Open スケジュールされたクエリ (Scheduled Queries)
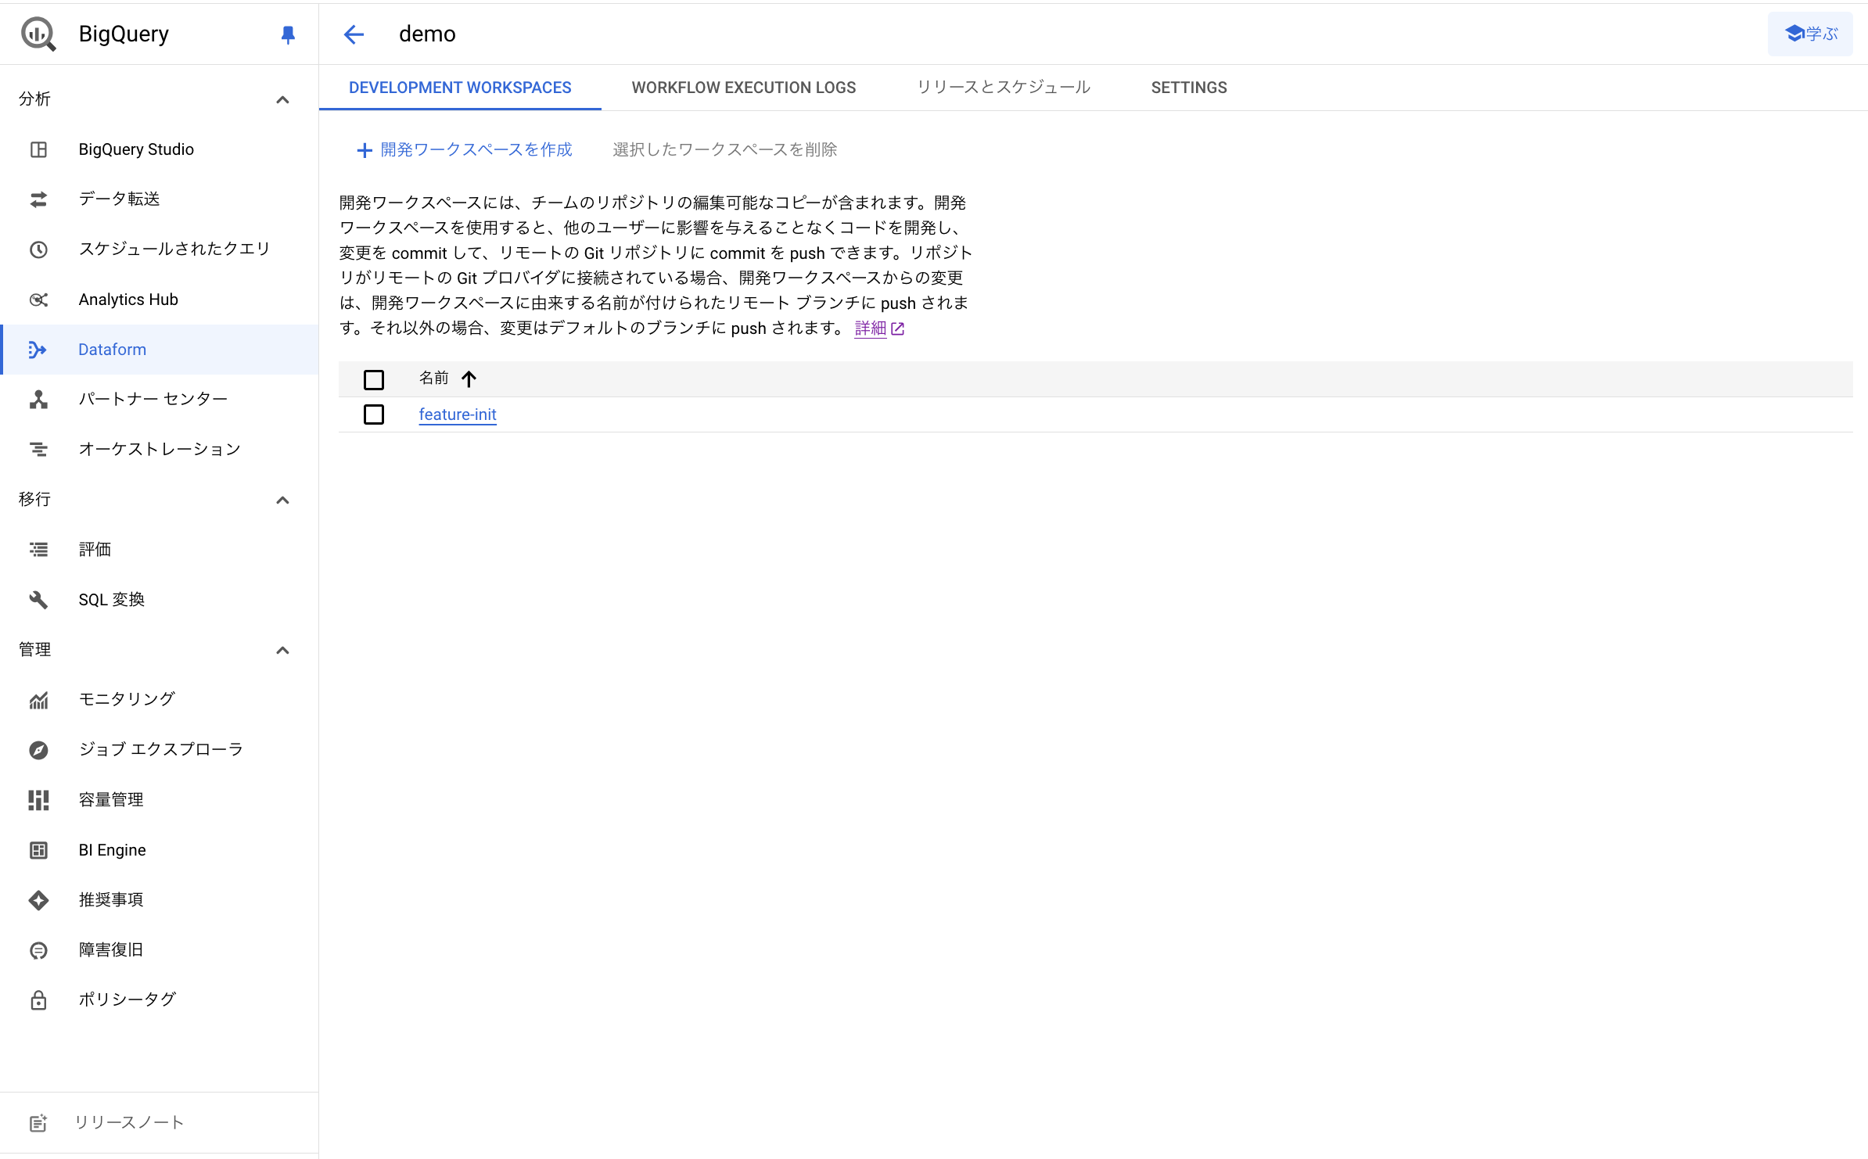 (174, 249)
